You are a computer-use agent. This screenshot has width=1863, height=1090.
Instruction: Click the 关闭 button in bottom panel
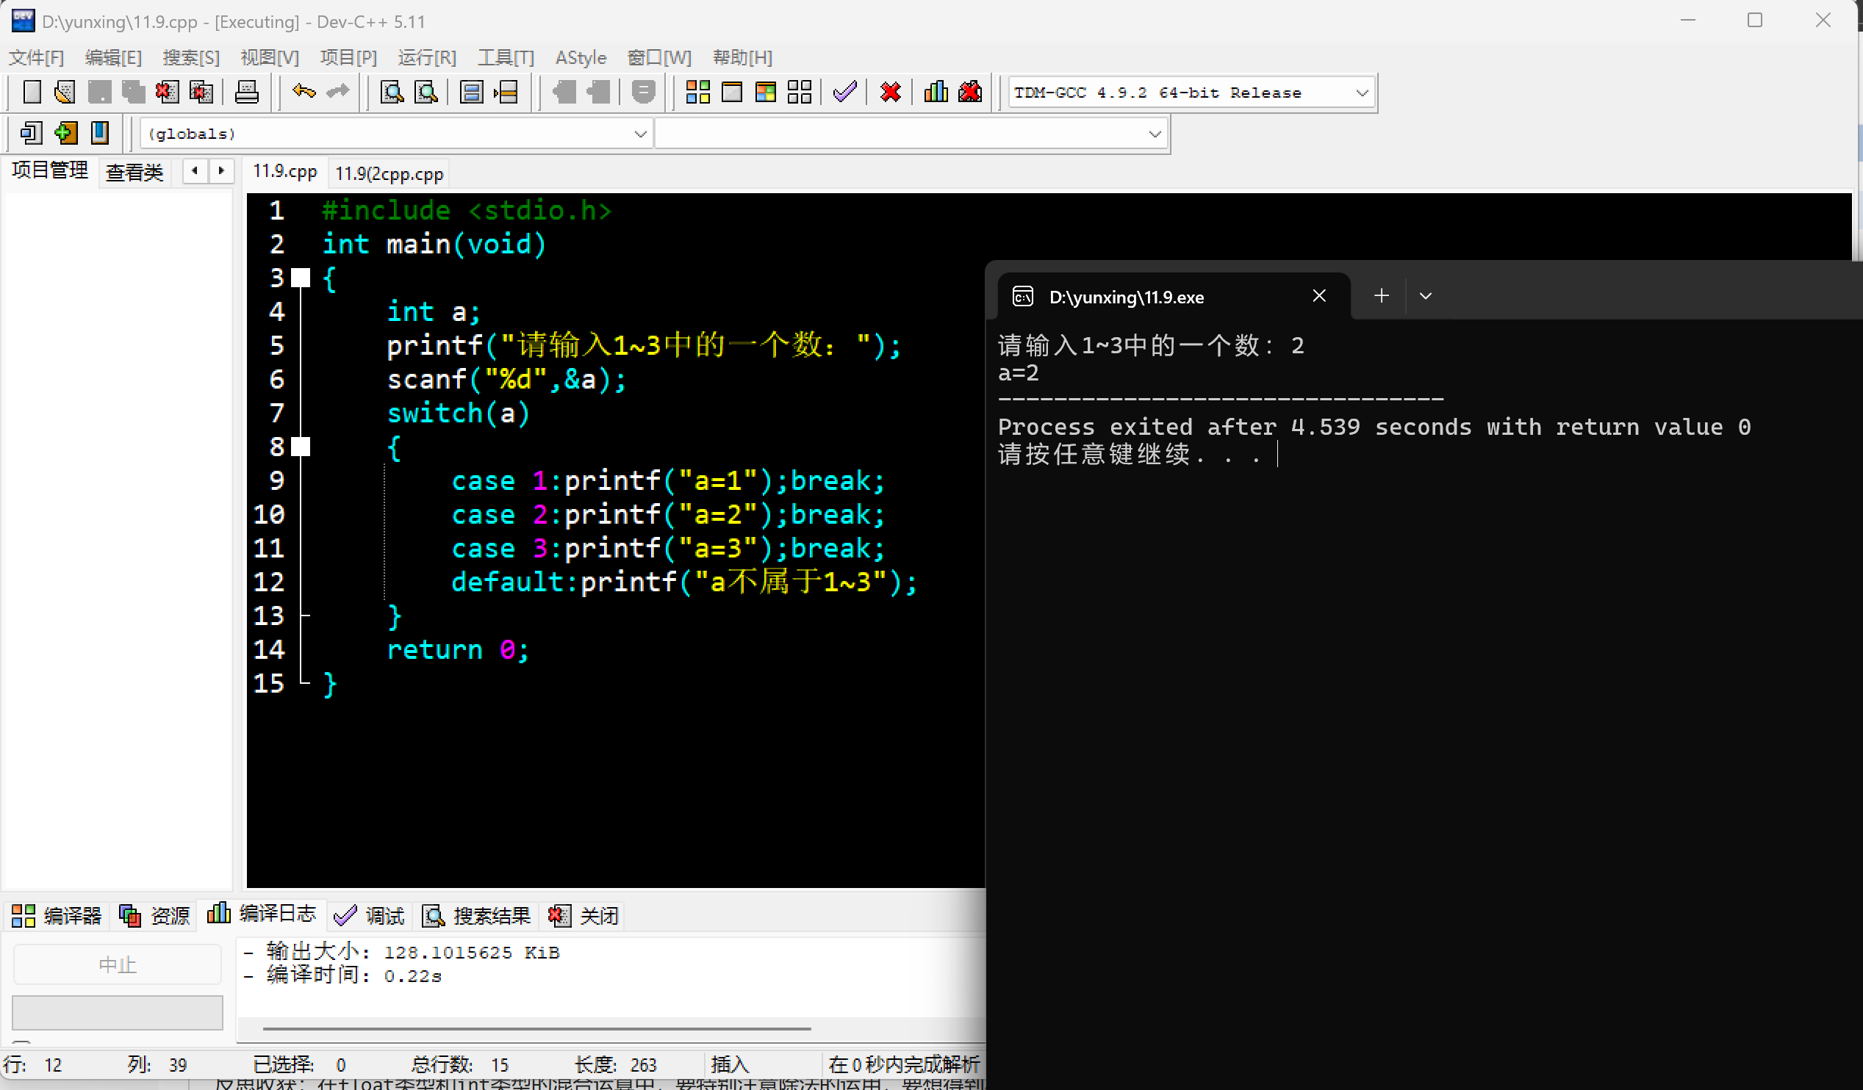pos(584,916)
